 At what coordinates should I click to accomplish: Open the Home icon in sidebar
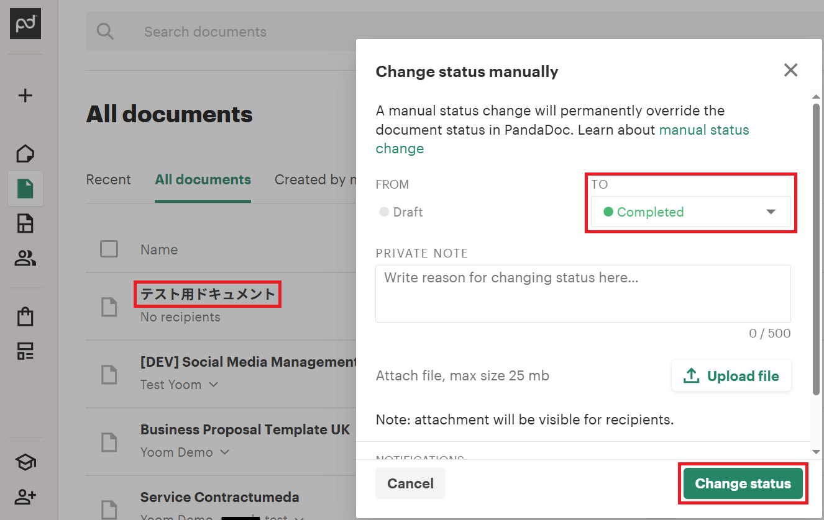click(x=25, y=153)
